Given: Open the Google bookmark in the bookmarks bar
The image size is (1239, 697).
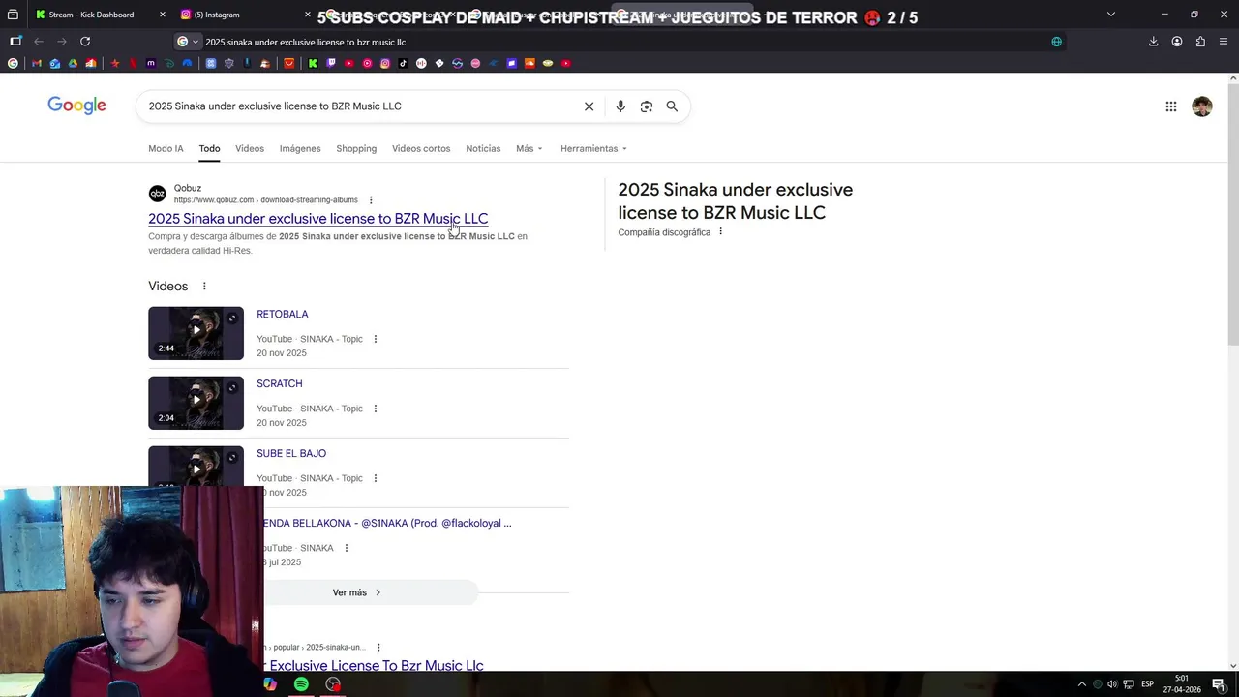Looking at the screenshot, I should 13,63.
